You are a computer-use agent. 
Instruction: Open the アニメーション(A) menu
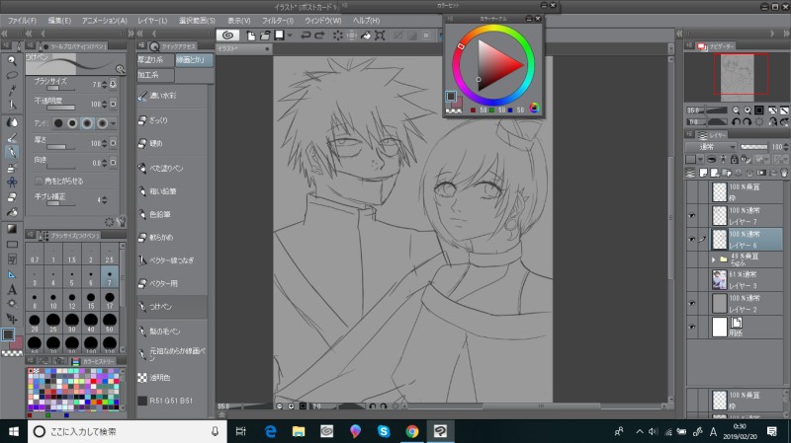pyautogui.click(x=105, y=21)
